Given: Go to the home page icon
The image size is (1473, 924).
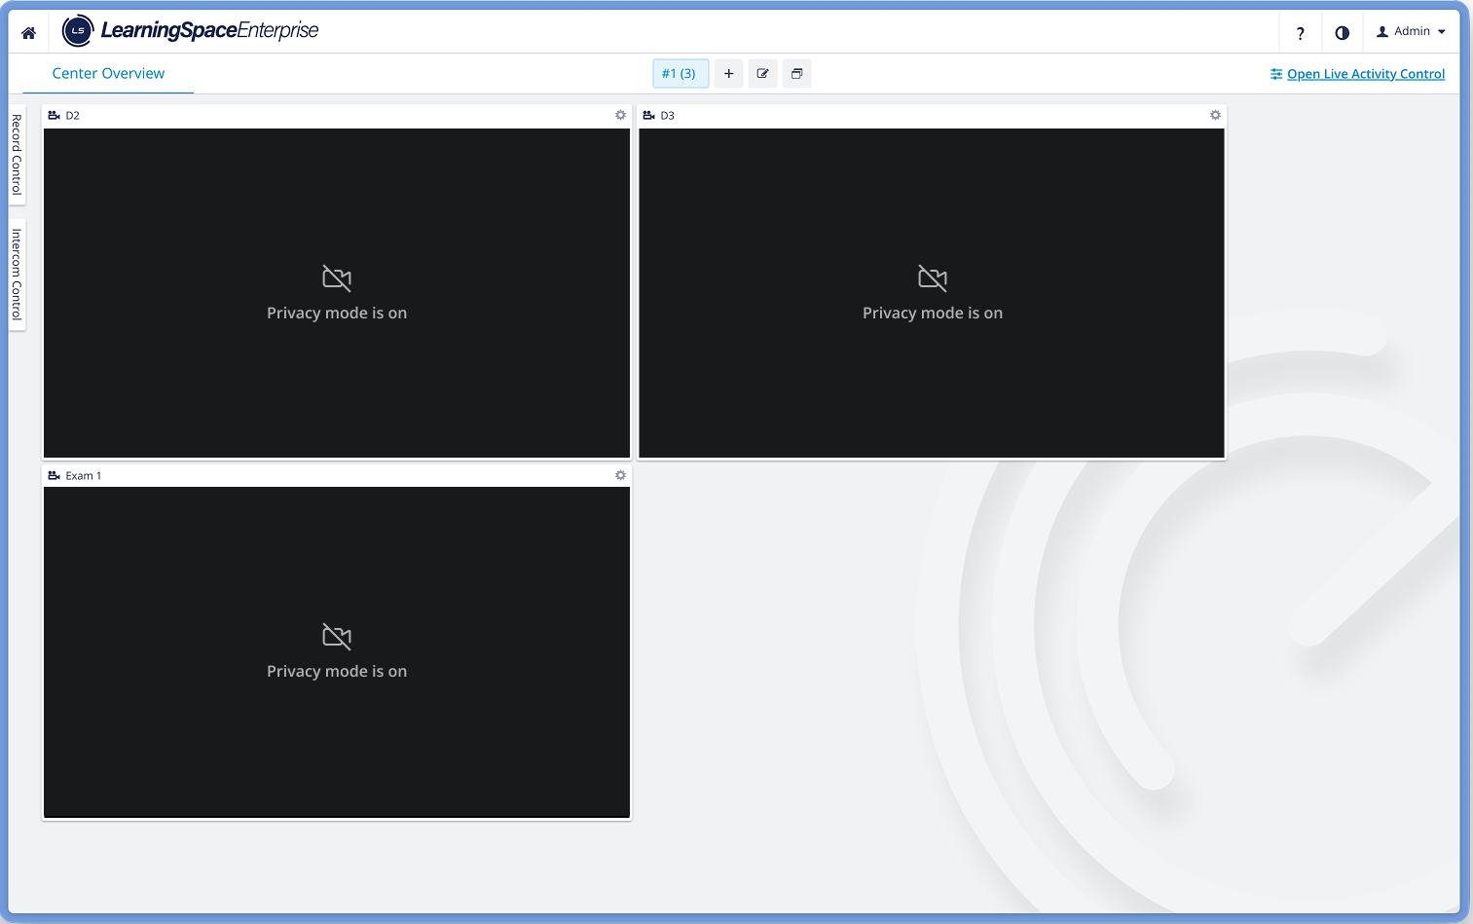Looking at the screenshot, I should click(x=28, y=33).
